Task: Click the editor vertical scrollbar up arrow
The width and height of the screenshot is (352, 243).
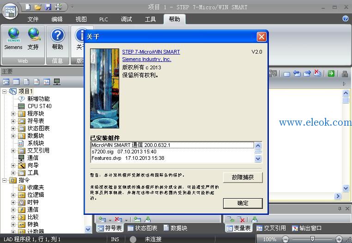Action: point(346,93)
